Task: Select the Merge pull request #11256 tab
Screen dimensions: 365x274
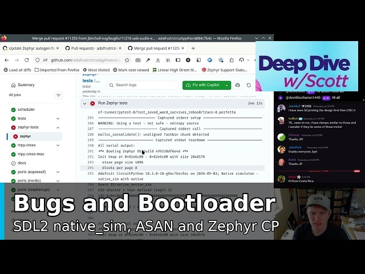Action: pos(156,48)
